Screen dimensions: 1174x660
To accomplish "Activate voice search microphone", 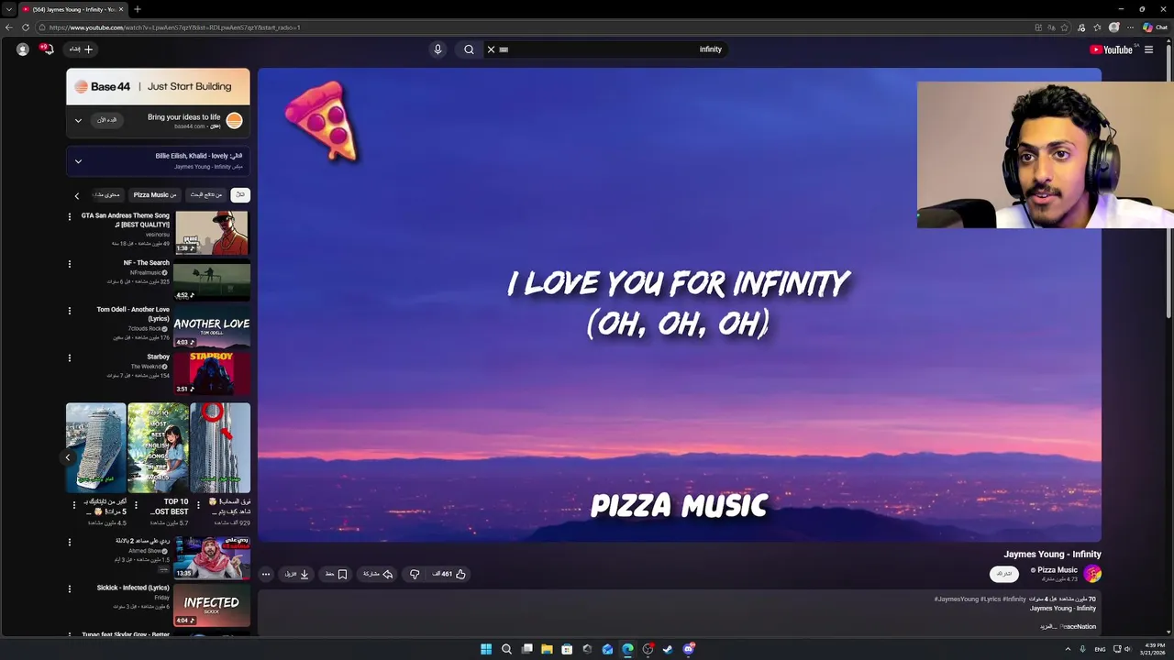I will pos(437,49).
